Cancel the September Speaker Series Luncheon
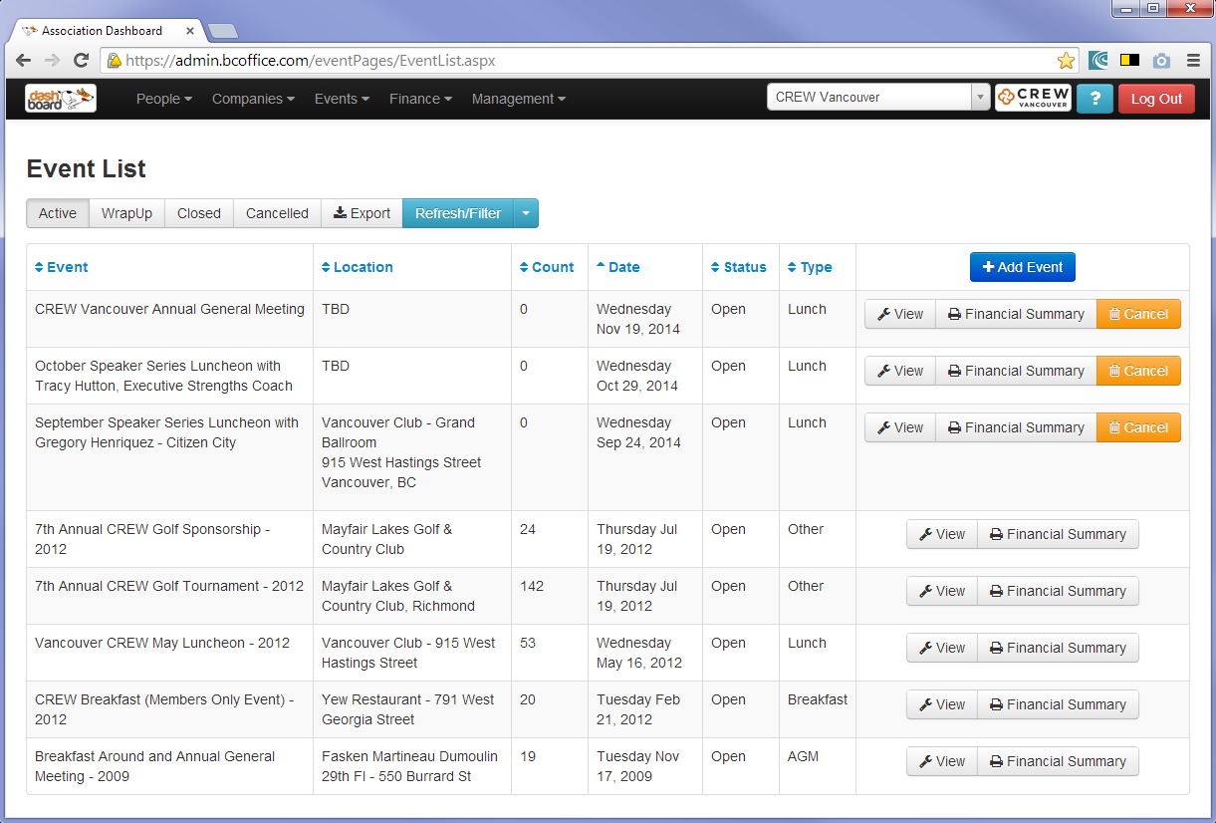The height and width of the screenshot is (823, 1216). [x=1138, y=427]
